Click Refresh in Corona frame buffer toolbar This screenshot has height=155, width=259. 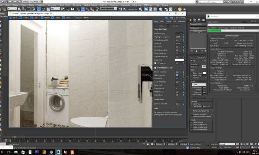pyautogui.click(x=45, y=18)
